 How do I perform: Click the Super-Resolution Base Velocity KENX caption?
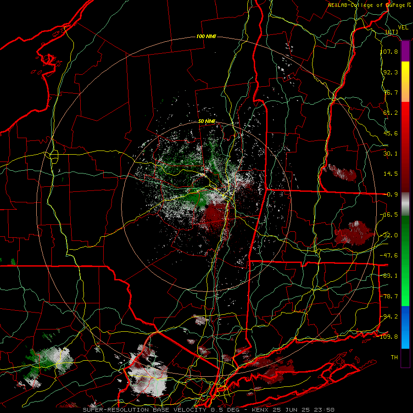(x=209, y=410)
